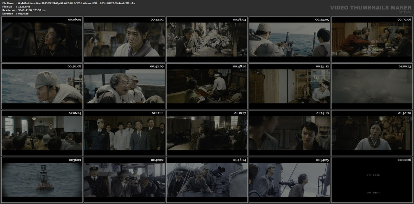Click the duration value 02:06:28

[23, 14]
